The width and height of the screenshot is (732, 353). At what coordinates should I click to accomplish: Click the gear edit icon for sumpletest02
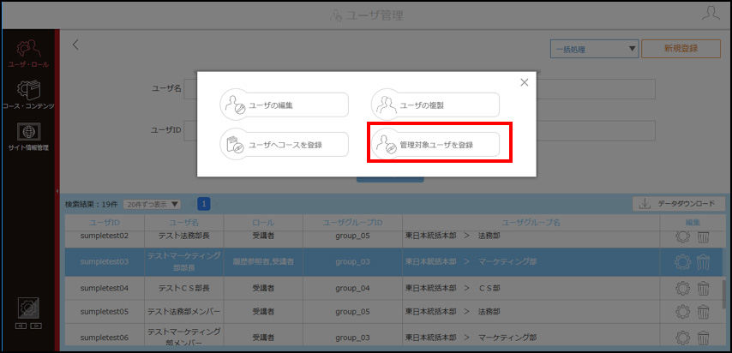[x=683, y=236]
